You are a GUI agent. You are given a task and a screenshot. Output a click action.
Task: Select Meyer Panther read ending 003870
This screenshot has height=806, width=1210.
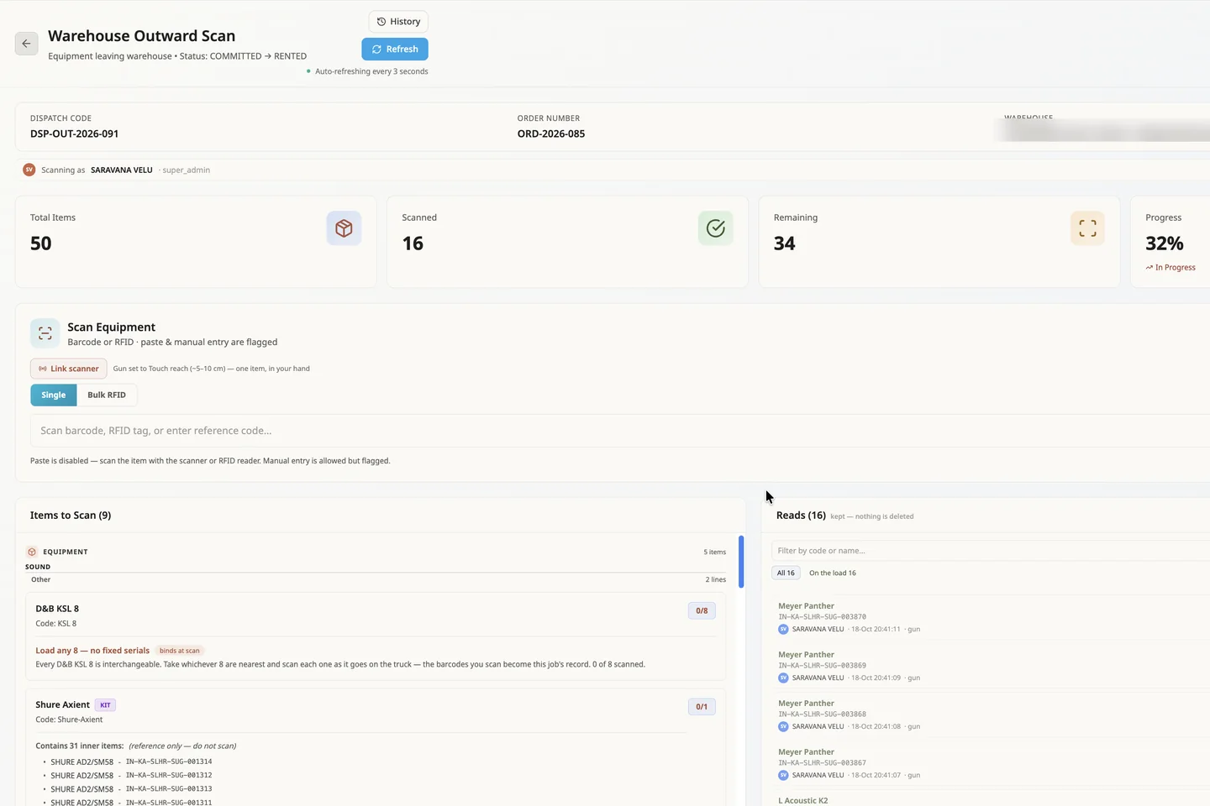992,617
